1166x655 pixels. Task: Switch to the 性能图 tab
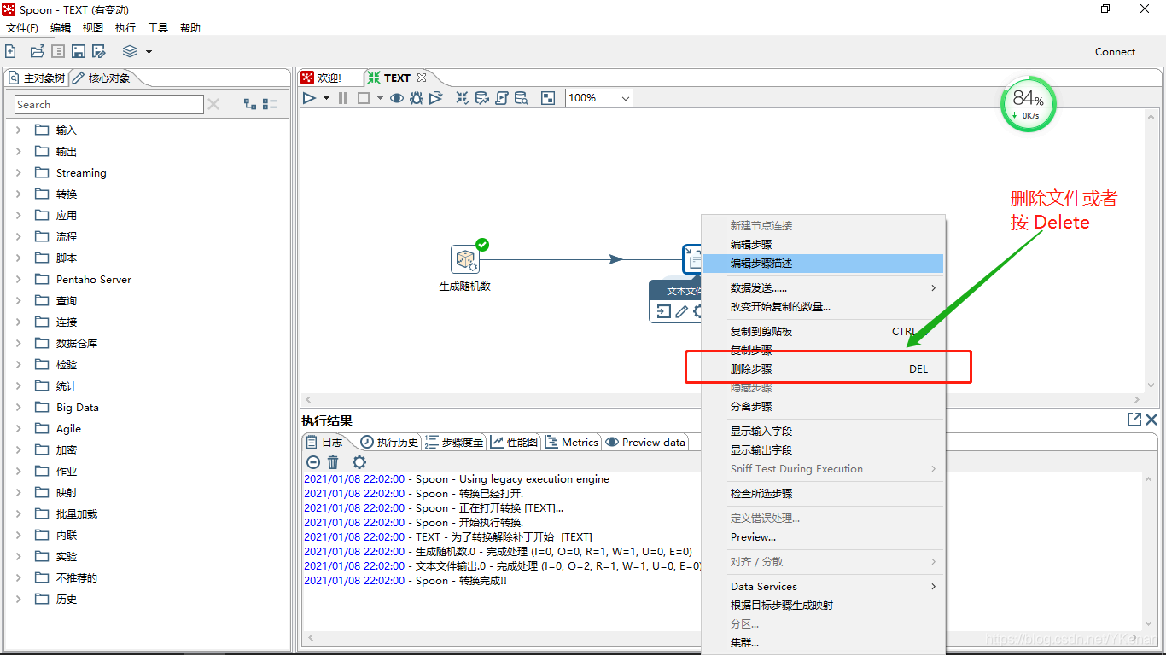pos(515,442)
